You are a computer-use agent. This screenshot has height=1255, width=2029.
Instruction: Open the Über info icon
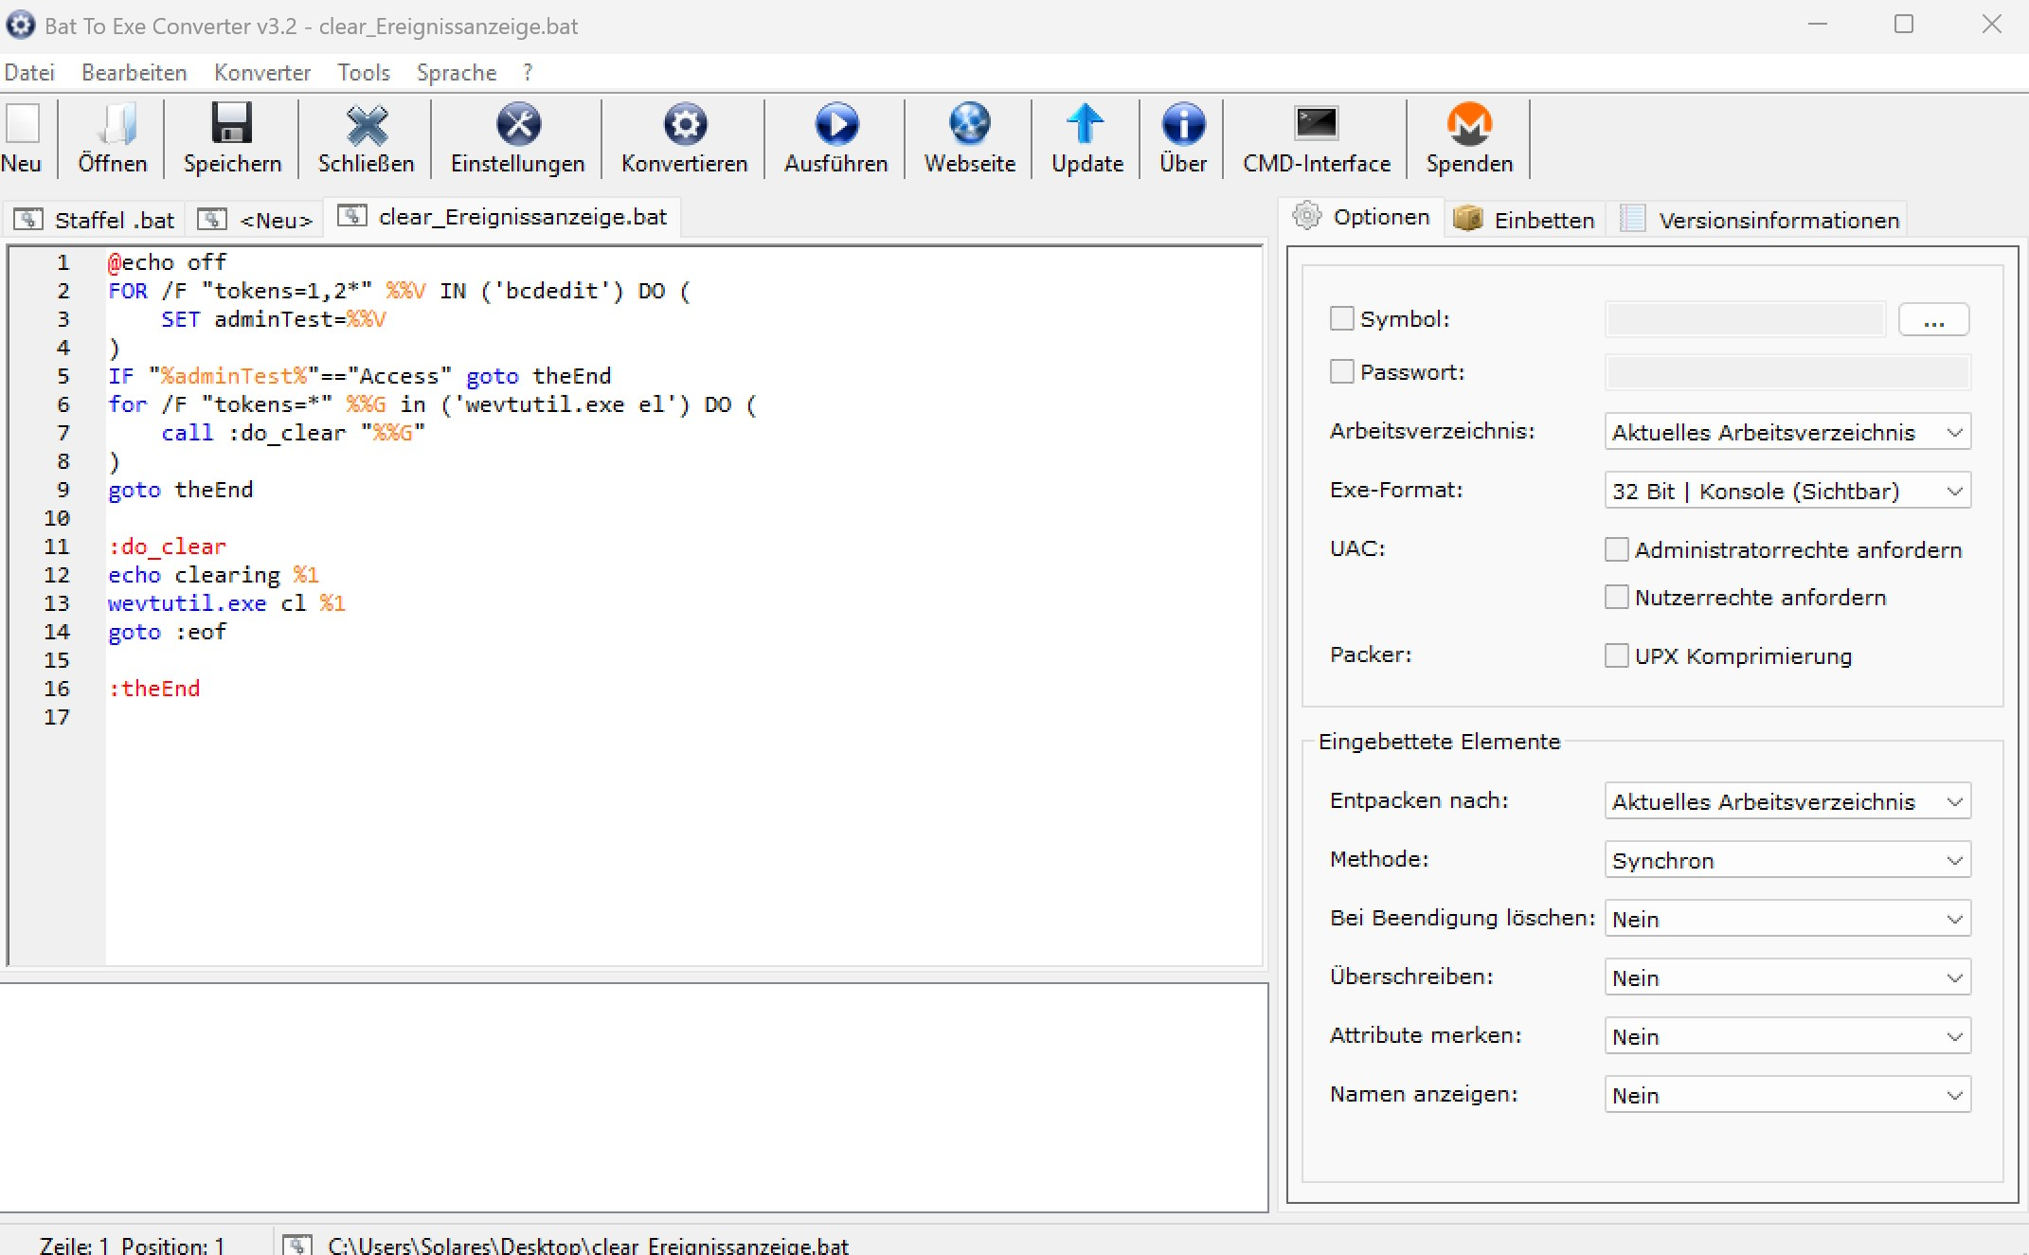tap(1183, 124)
